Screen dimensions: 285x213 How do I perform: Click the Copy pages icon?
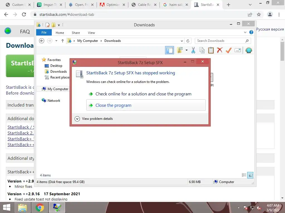pos(202,50)
